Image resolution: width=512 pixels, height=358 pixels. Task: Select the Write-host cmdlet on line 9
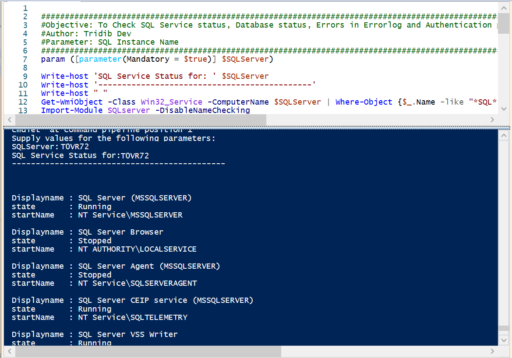coord(64,76)
